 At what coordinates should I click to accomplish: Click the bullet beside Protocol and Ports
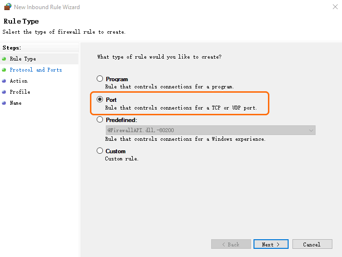[x=4, y=70]
